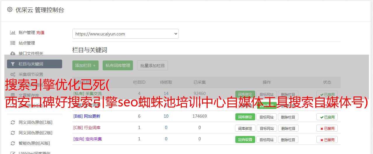Select 栏目与关键词 in the sidebar
This screenshot has width=373, height=154.
(34, 64)
